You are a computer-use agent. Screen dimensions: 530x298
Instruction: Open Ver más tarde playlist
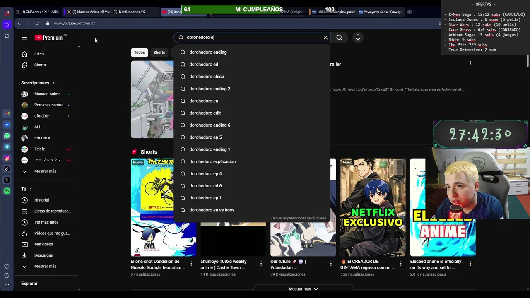(x=46, y=222)
